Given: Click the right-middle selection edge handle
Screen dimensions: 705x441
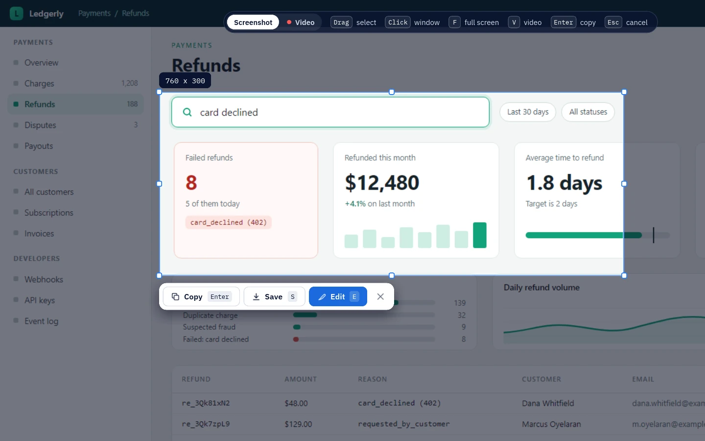Looking at the screenshot, I should tap(624, 184).
